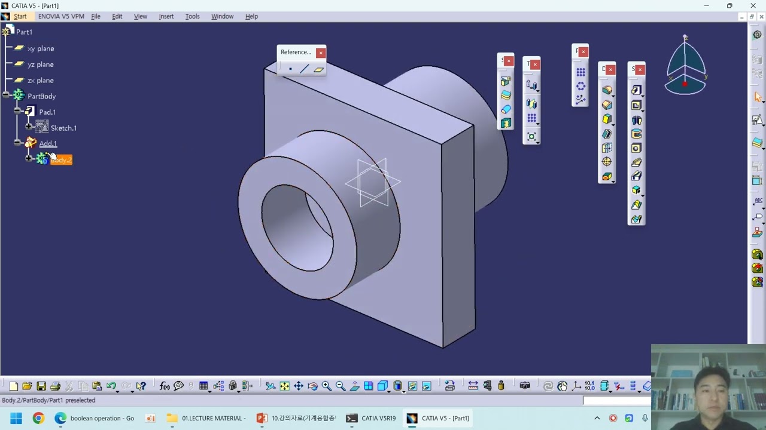Select the xy plane in tree
Image resolution: width=766 pixels, height=430 pixels.
41,48
